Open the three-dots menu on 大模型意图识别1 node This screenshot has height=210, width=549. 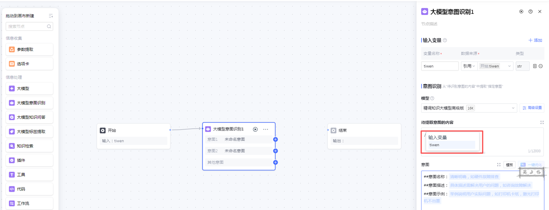[265, 129]
